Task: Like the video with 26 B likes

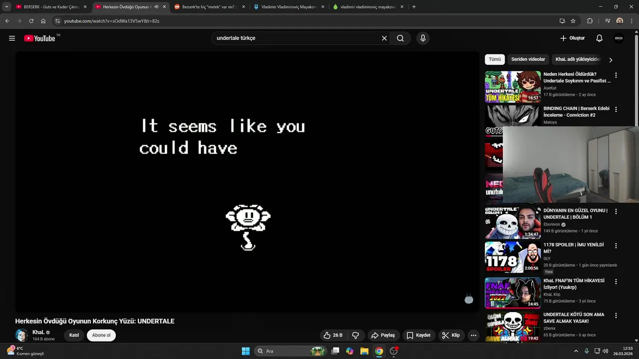Action: (x=333, y=335)
